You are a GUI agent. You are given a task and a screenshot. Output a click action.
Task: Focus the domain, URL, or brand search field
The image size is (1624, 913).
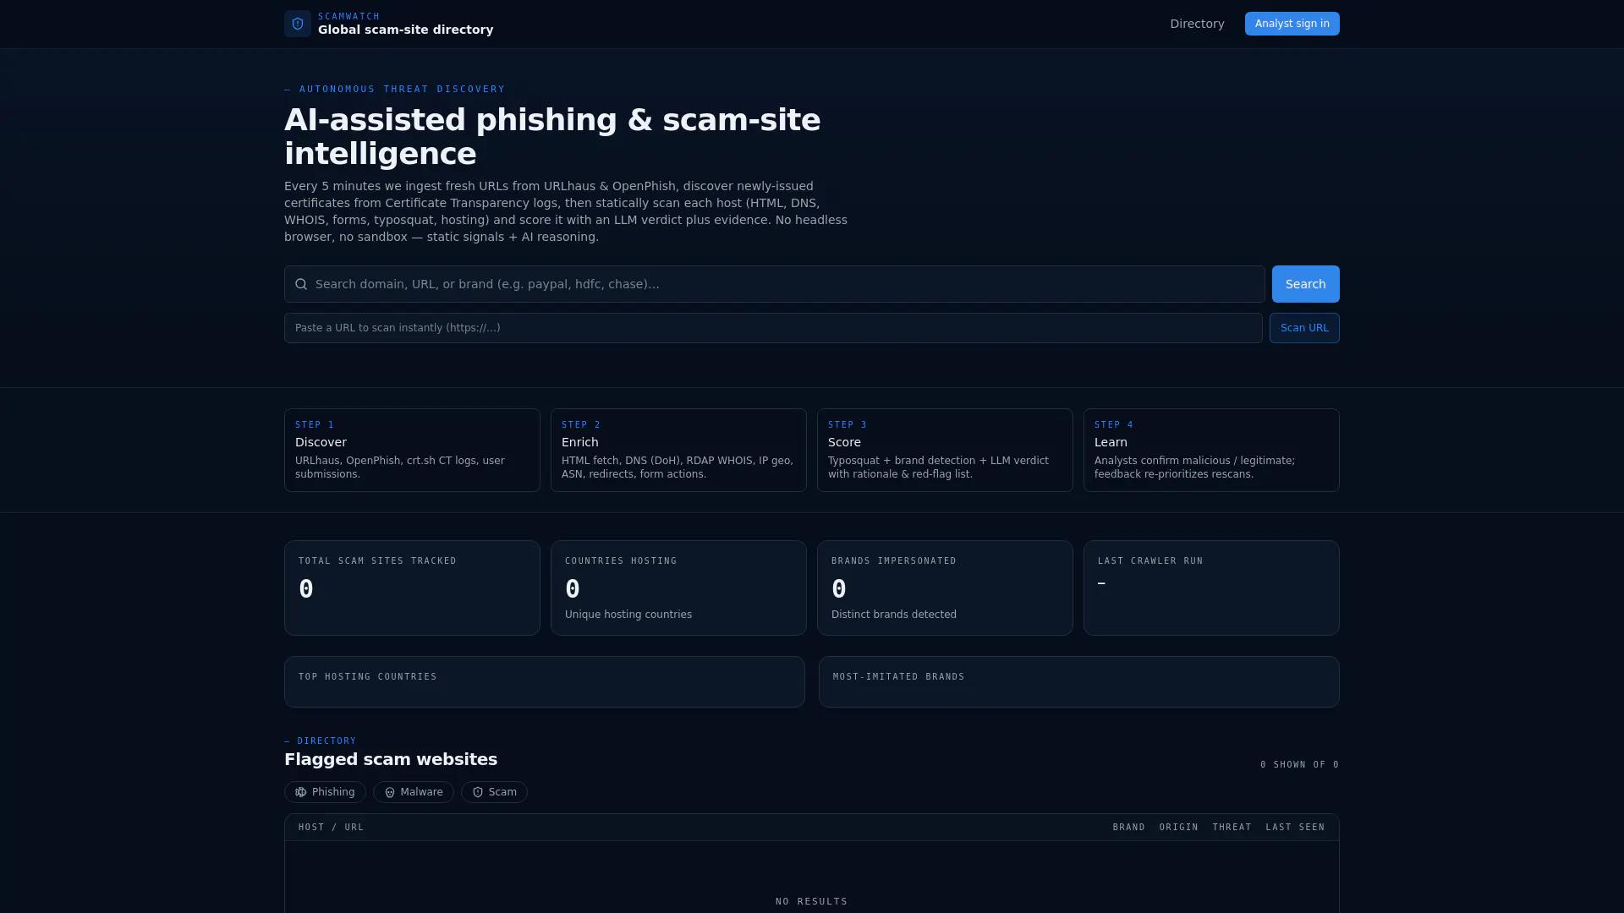pos(775,284)
